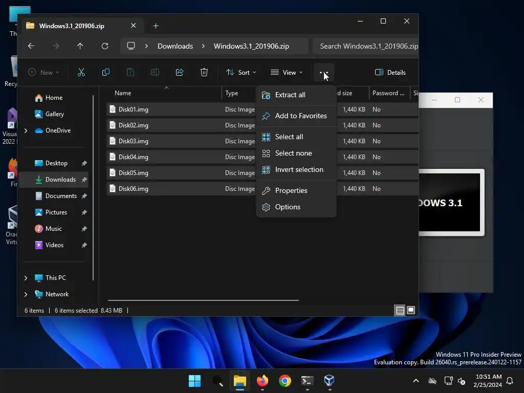Choose Select none from the menu
The height and width of the screenshot is (393, 524).
click(x=296, y=153)
